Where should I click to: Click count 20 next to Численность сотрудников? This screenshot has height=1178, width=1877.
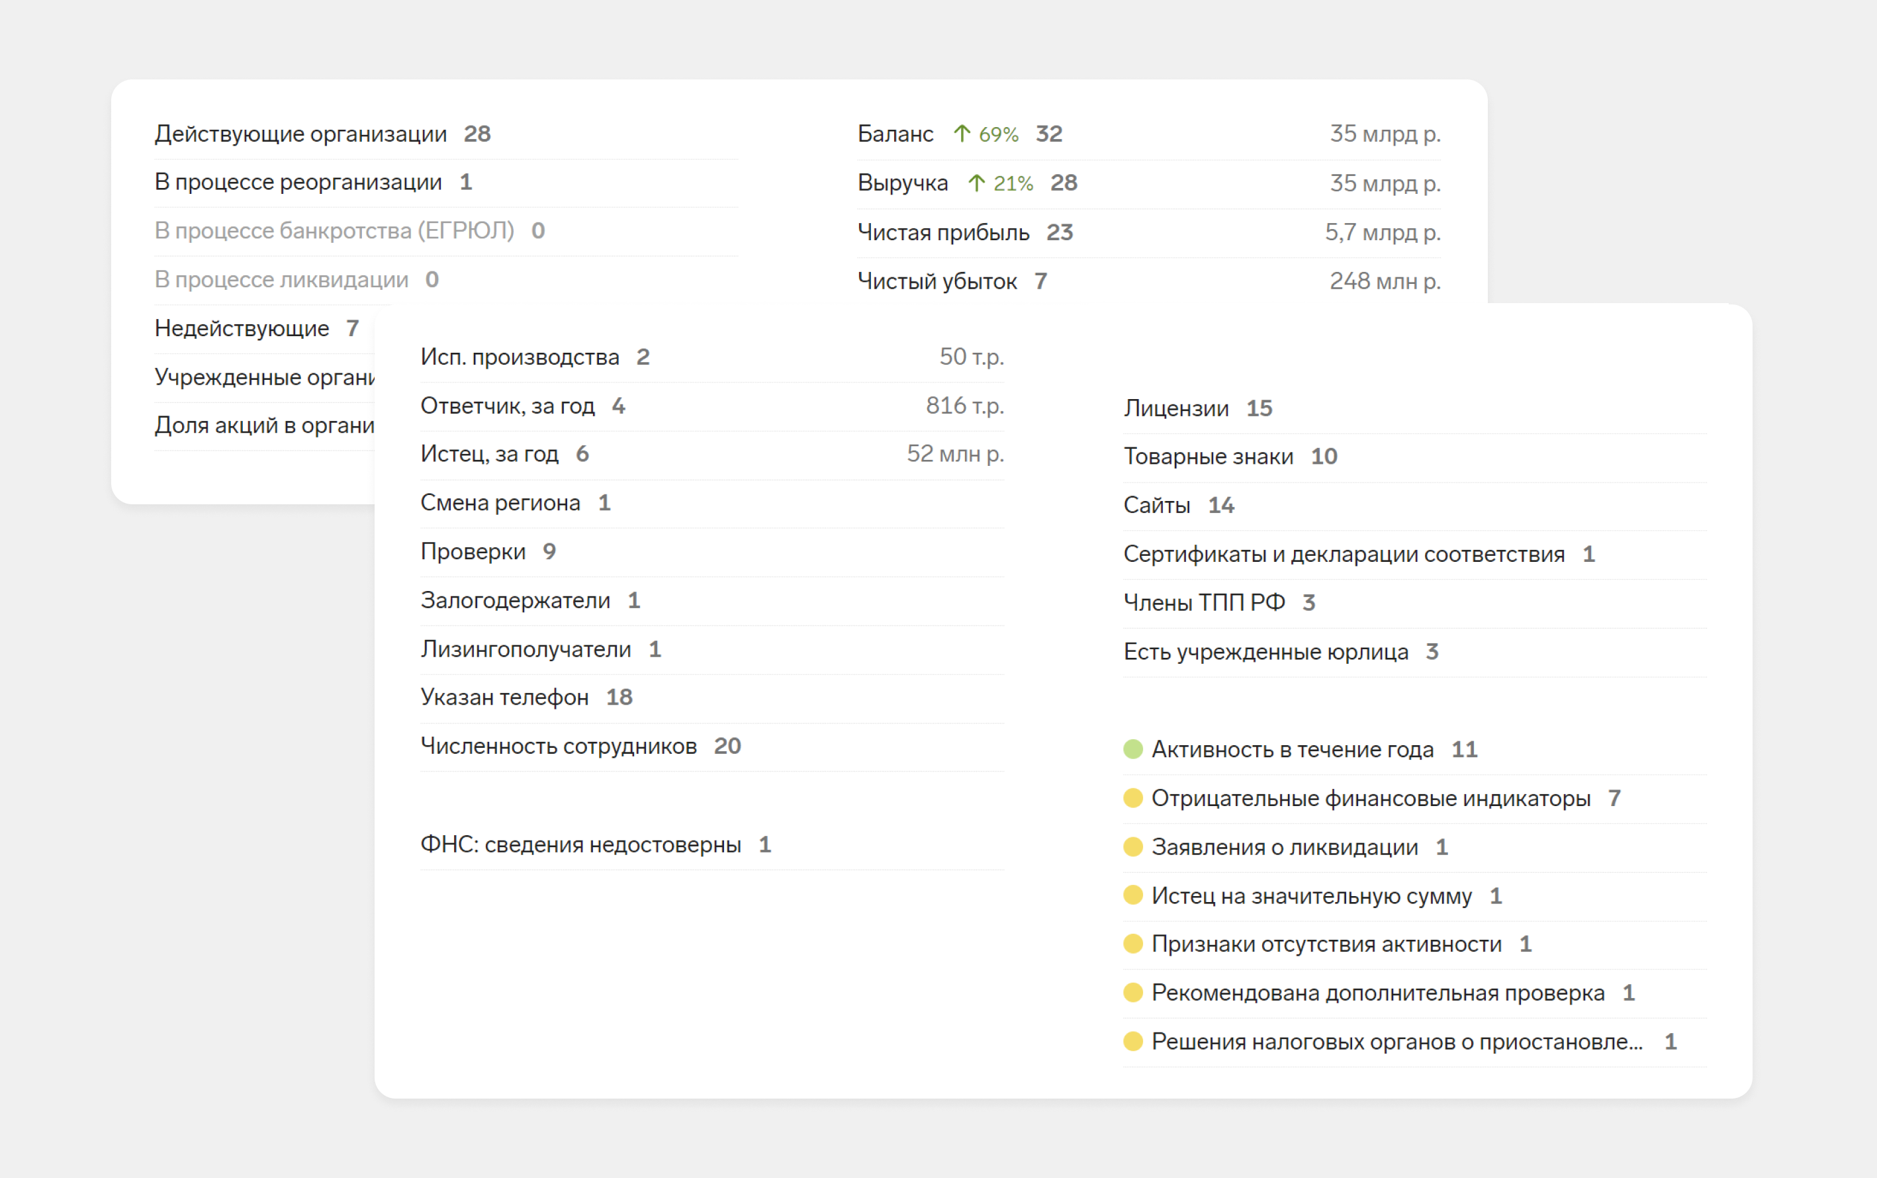[728, 747]
